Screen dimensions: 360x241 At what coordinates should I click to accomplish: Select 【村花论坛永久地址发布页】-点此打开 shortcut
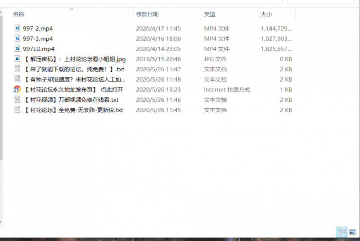point(73,89)
